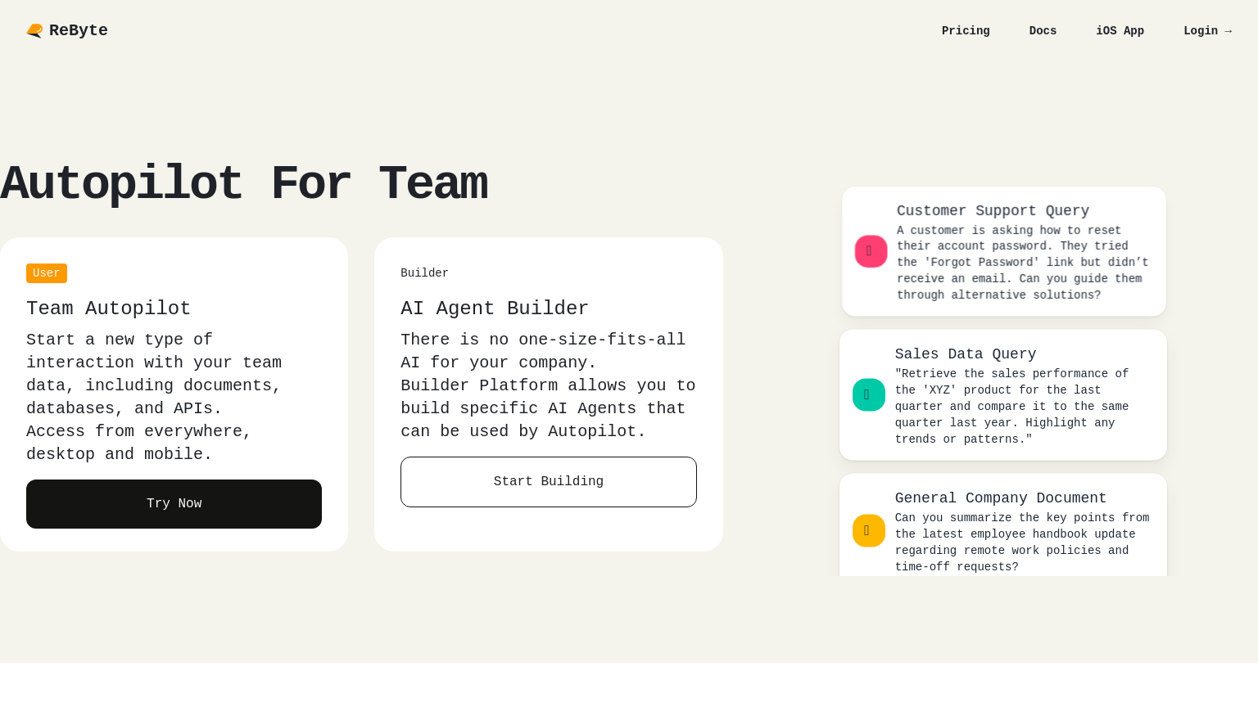This screenshot has width=1258, height=707.
Task: Click the Builder label above AI Agent Builder
Action: [424, 273]
